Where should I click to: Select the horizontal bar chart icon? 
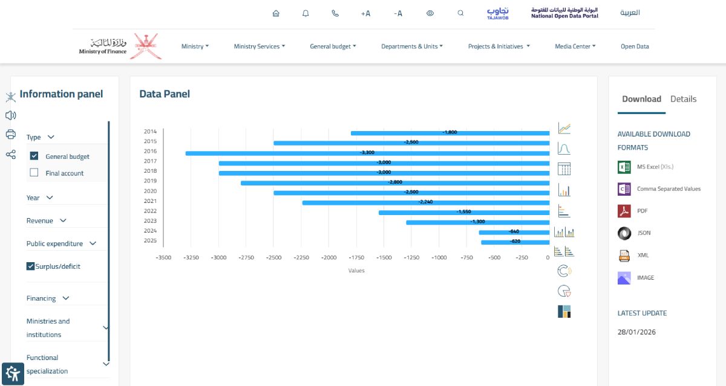(564, 211)
